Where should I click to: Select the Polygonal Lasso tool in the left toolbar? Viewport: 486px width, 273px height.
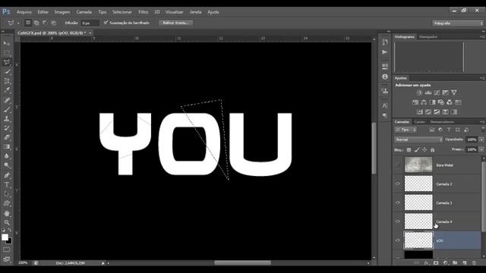(x=7, y=62)
